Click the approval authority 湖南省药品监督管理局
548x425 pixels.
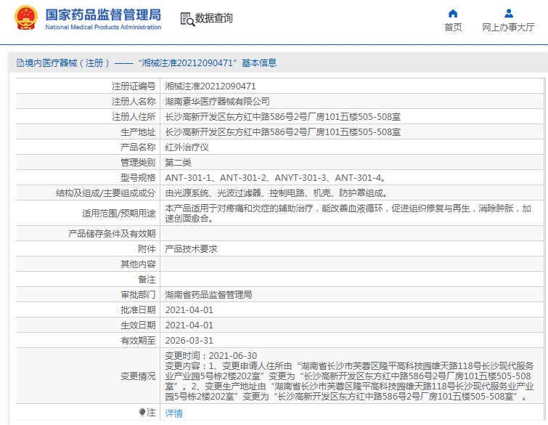(x=208, y=295)
